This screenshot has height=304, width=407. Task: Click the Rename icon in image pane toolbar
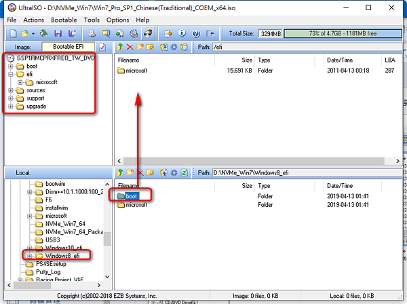(x=150, y=47)
